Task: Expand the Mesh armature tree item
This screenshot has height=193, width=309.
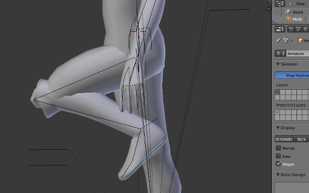Action: point(281,19)
